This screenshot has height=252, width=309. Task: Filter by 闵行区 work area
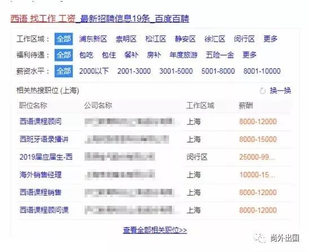[244, 39]
